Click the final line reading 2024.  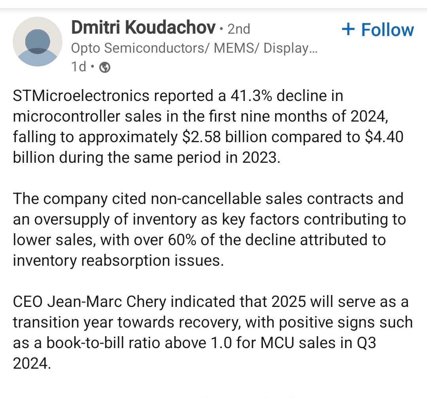click(32, 363)
